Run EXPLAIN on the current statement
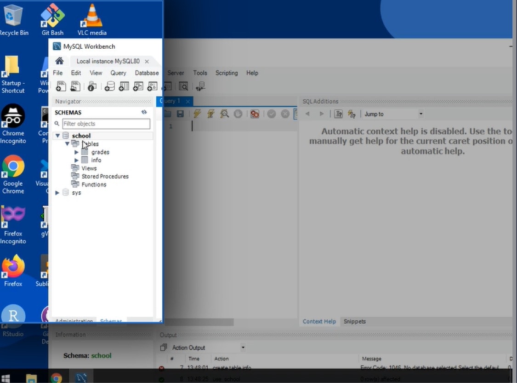 point(225,114)
